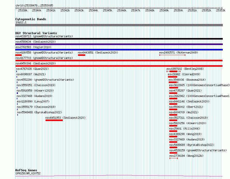230x179 pixels.
Task: Select the 10p12.1 band label
Action: click(x=21, y=22)
